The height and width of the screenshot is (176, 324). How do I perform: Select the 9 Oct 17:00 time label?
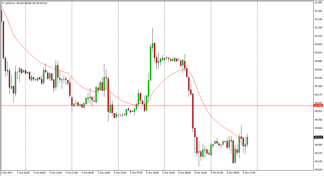point(249,173)
